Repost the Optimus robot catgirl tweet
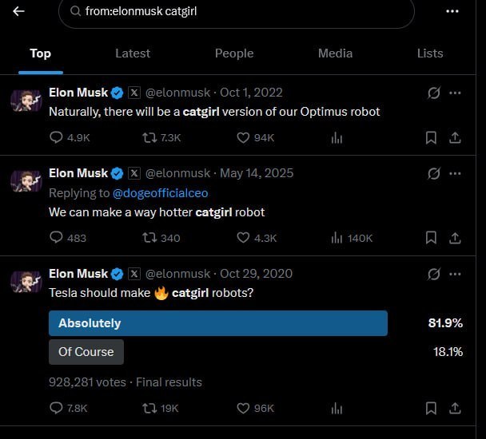 [x=149, y=137]
